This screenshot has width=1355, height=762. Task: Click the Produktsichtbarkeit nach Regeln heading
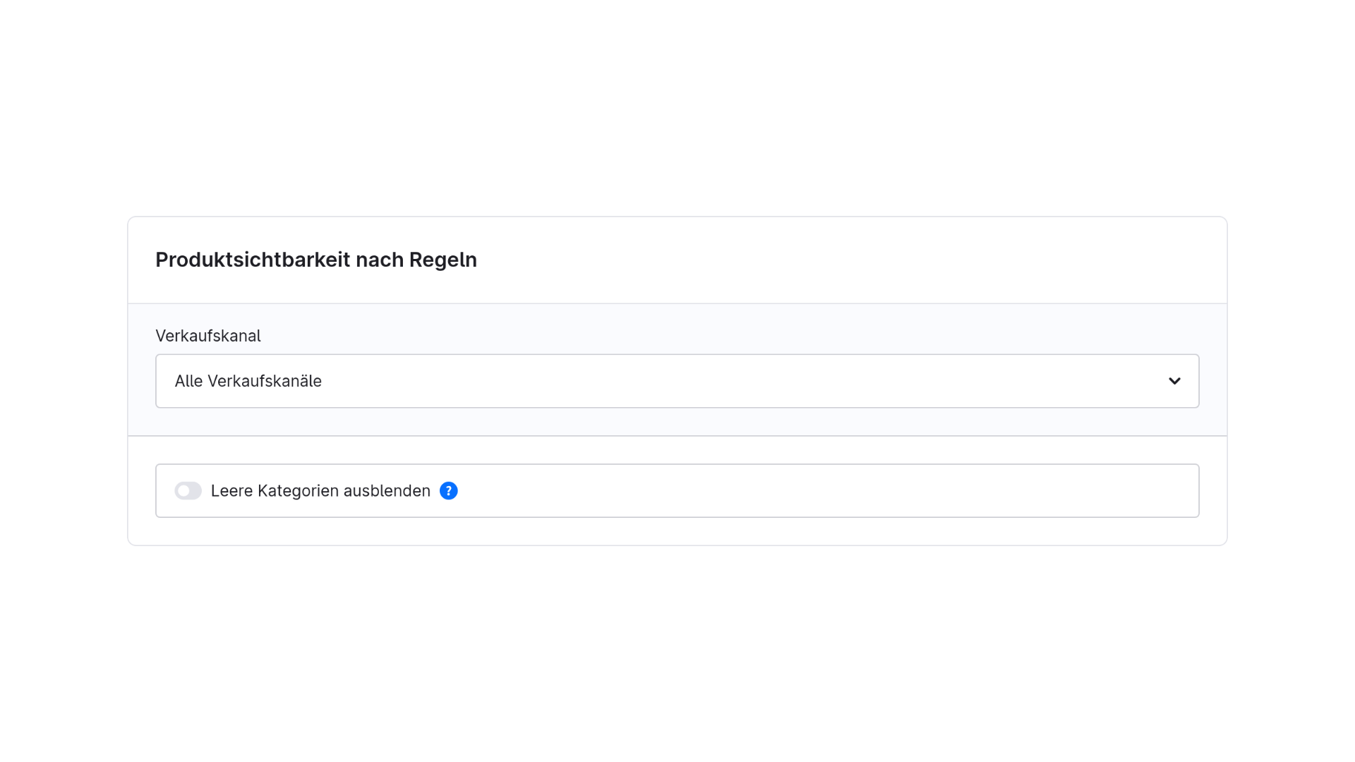tap(316, 260)
